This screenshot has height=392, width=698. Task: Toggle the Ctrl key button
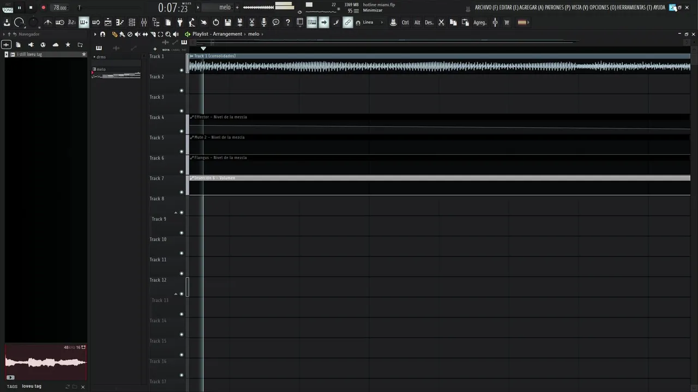pos(405,22)
